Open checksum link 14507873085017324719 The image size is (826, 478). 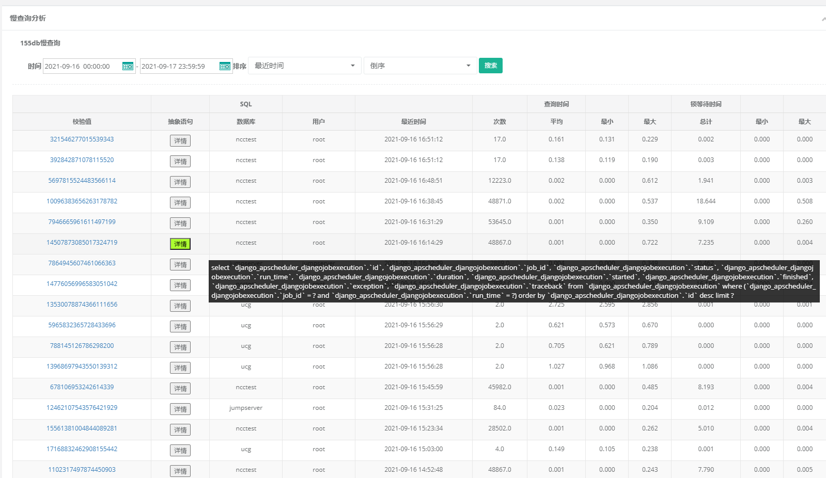click(x=82, y=243)
